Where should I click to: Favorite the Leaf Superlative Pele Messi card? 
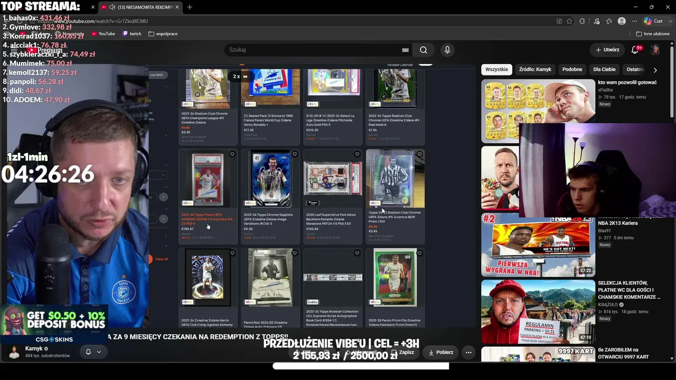(x=357, y=154)
